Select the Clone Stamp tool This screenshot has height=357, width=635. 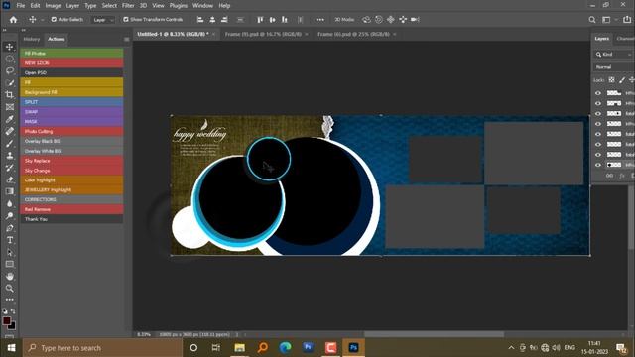point(9,156)
